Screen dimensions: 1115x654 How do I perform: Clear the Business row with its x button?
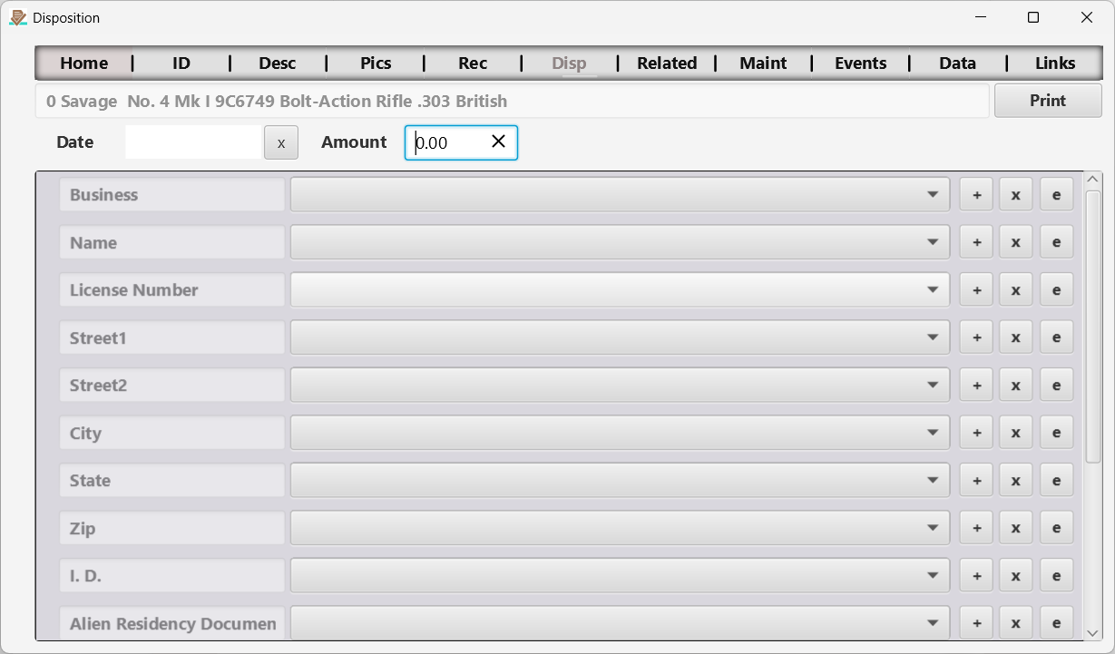click(x=1016, y=194)
